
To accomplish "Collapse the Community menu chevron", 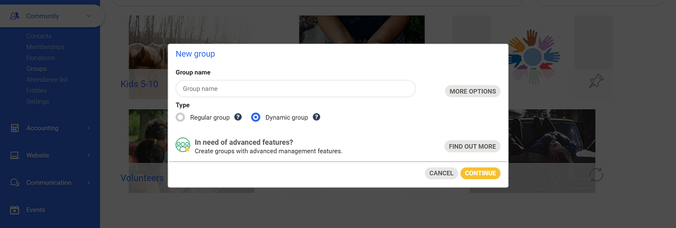I will [x=88, y=16].
